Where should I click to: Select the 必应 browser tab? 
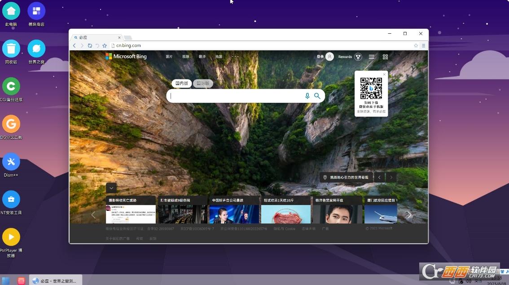(x=96, y=37)
